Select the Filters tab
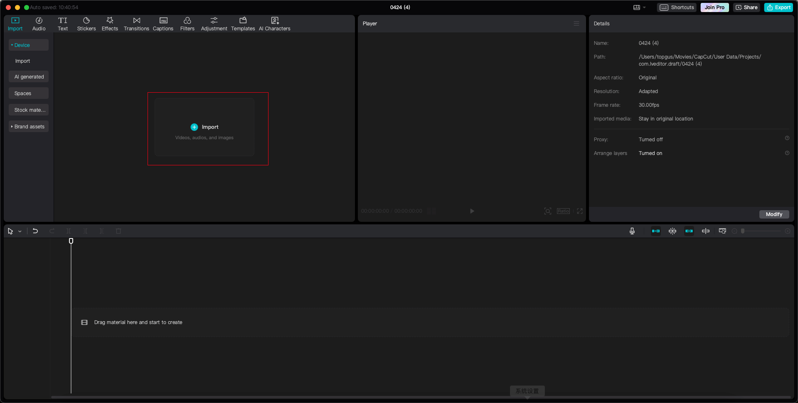 (x=187, y=24)
